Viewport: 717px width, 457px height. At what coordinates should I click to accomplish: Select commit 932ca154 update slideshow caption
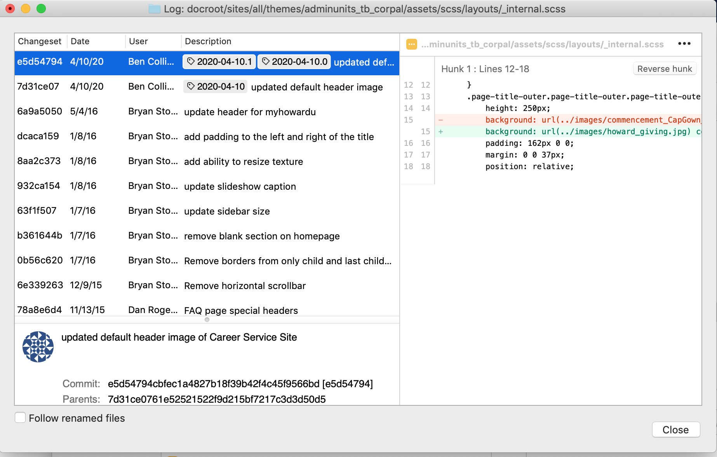207,186
